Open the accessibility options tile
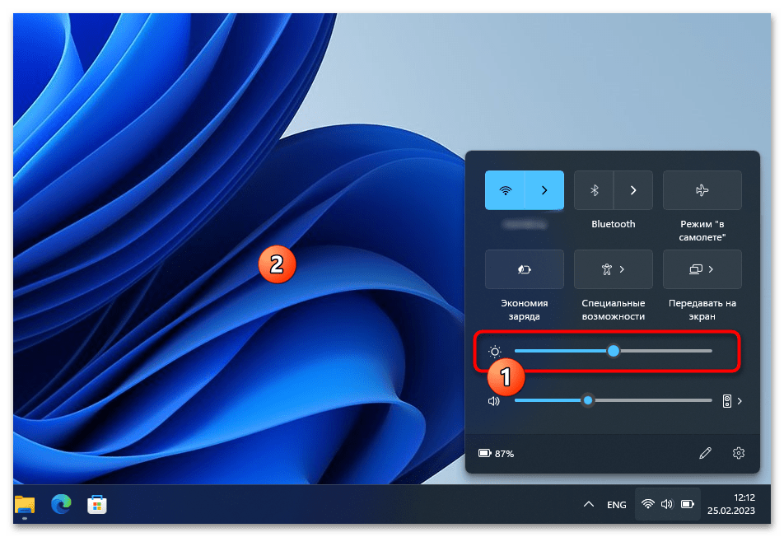This screenshot has width=784, height=537. (613, 269)
